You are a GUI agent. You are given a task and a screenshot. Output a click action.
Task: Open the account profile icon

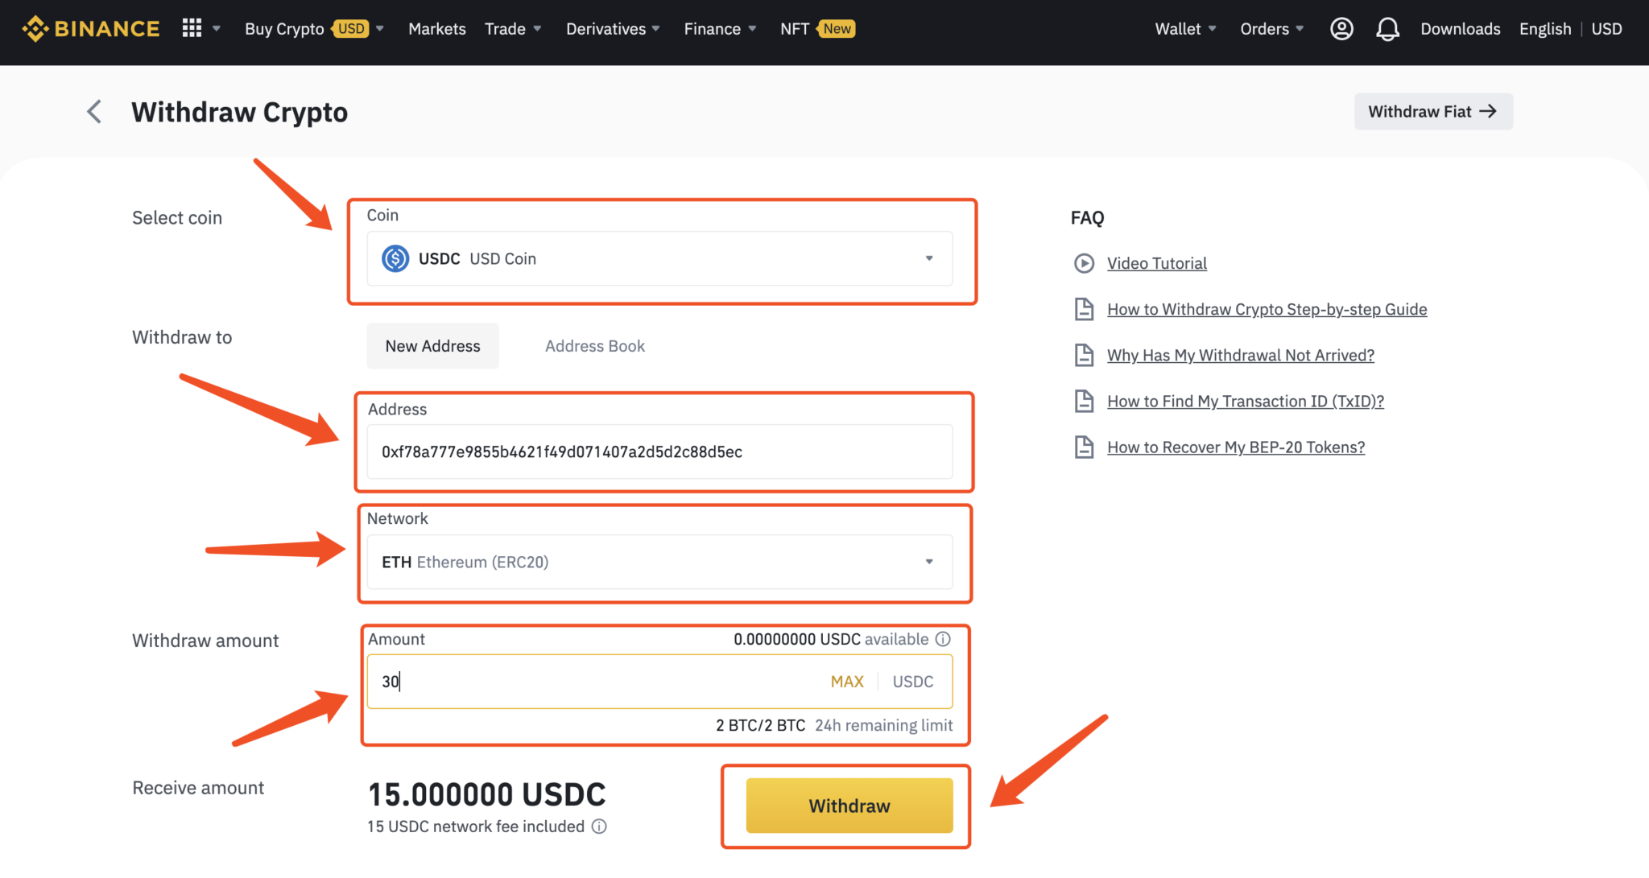pos(1341,28)
